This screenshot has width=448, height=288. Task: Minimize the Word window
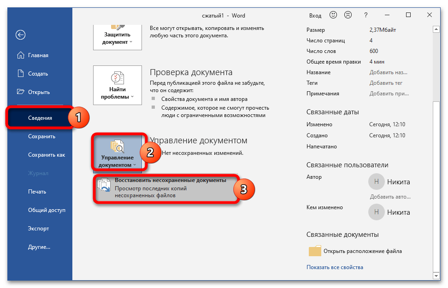[387, 15]
